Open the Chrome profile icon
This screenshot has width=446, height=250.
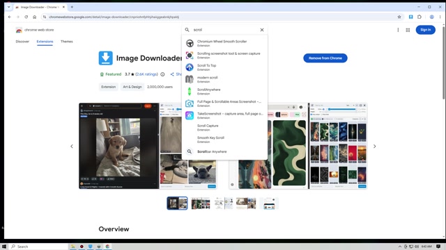tap(431, 17)
